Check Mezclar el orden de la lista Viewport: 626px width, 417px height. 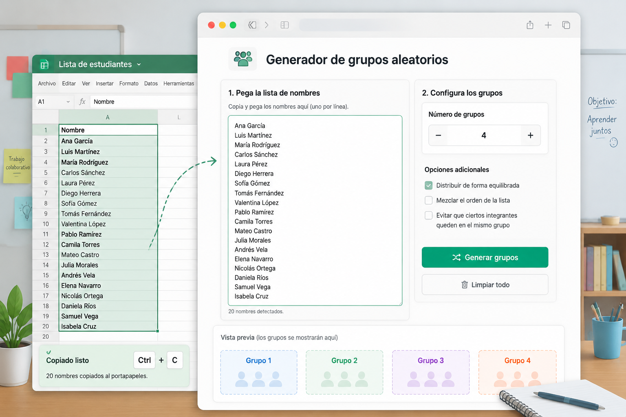(429, 200)
